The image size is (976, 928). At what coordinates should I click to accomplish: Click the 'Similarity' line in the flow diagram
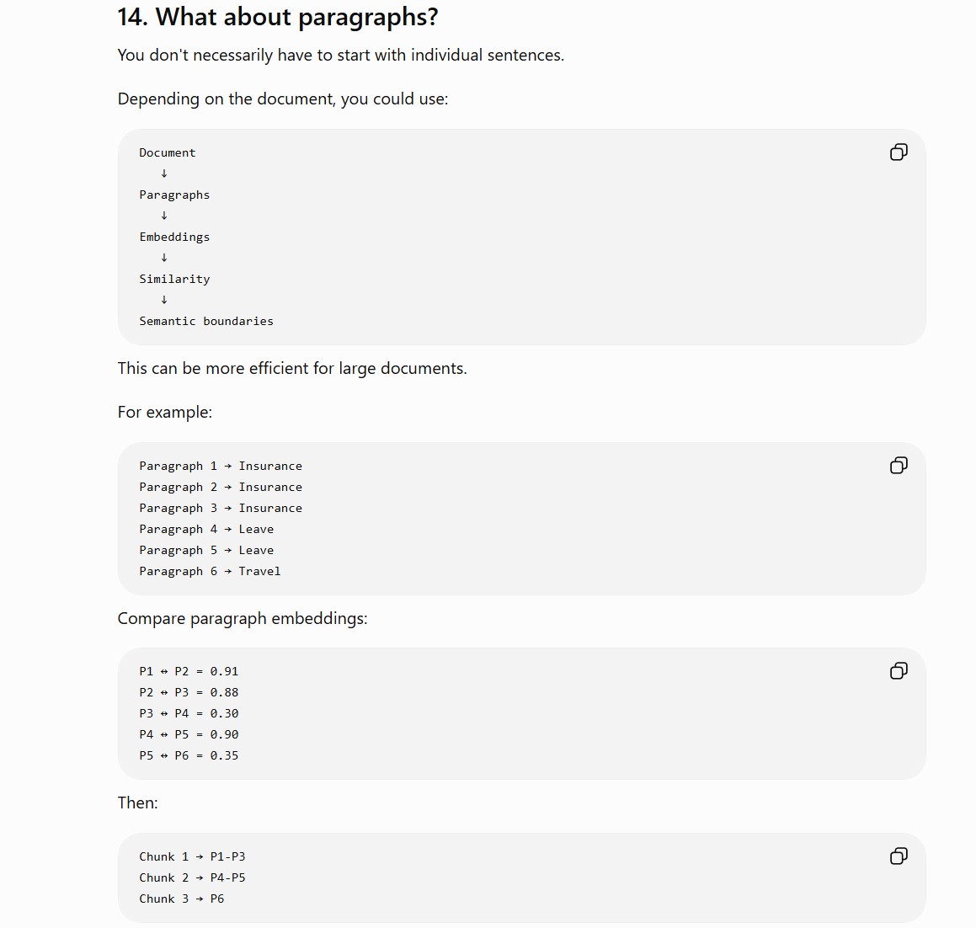[174, 279]
